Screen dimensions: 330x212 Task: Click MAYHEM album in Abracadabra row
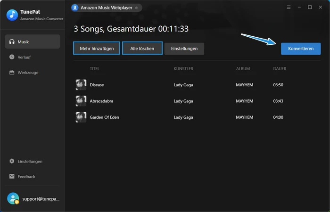coord(245,101)
